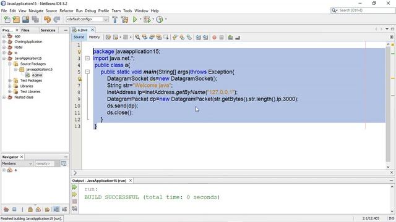This screenshot has height=222, width=396.
Task: Open the Navigate menu
Action: [x=36, y=11]
